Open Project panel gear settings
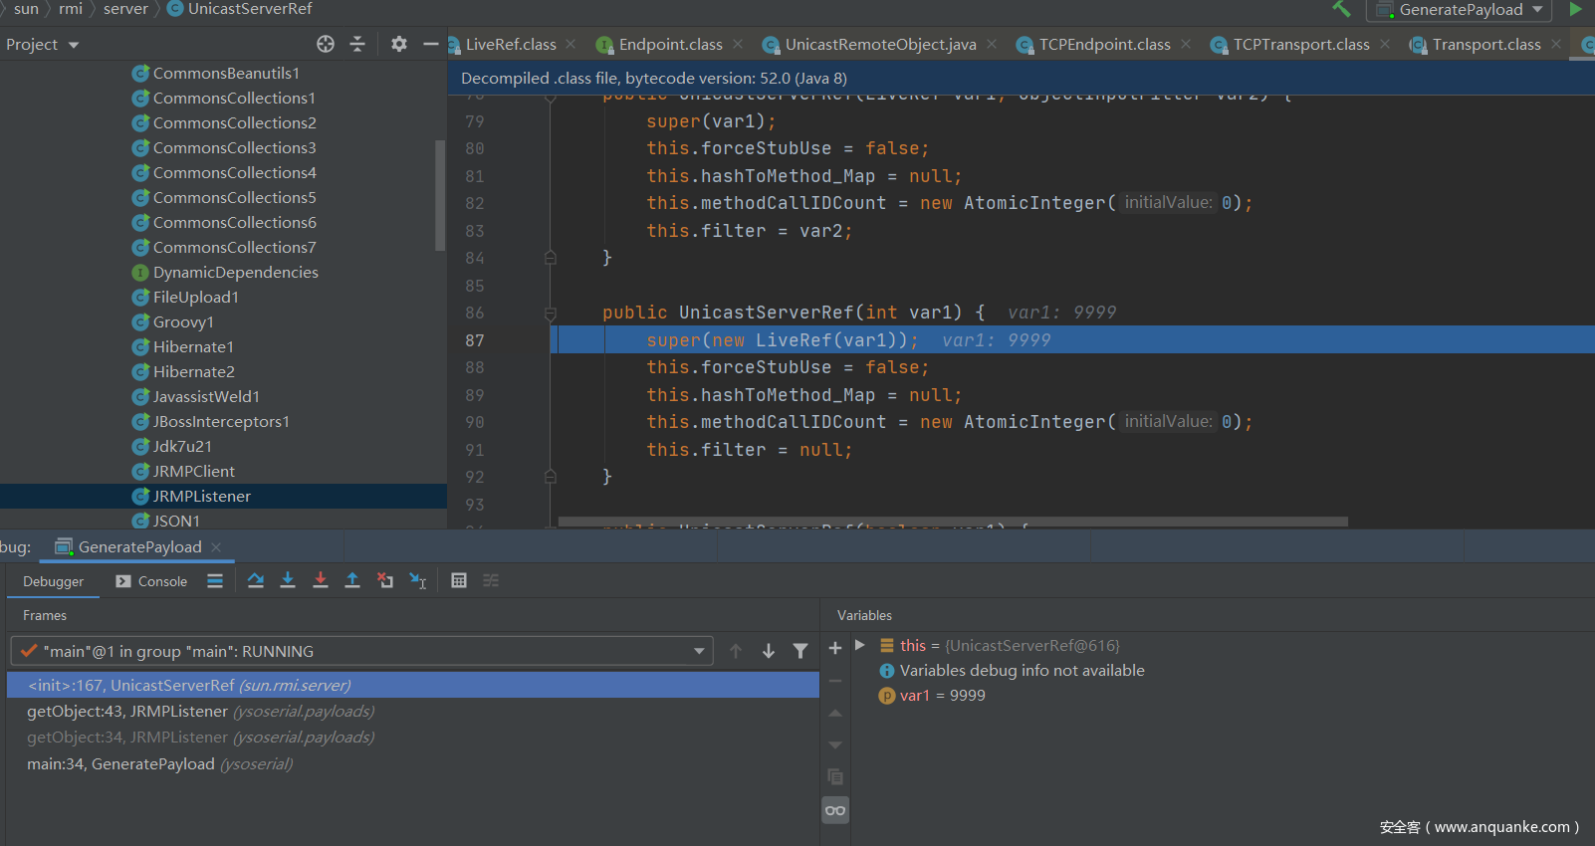 coord(399,44)
